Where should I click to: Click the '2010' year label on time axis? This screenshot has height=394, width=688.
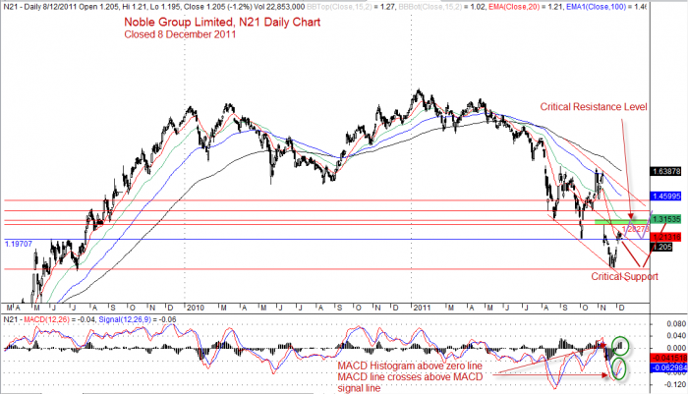[x=196, y=308]
